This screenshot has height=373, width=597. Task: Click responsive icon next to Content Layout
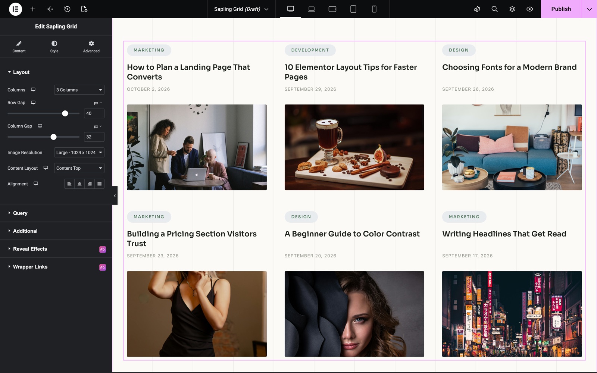(x=46, y=168)
